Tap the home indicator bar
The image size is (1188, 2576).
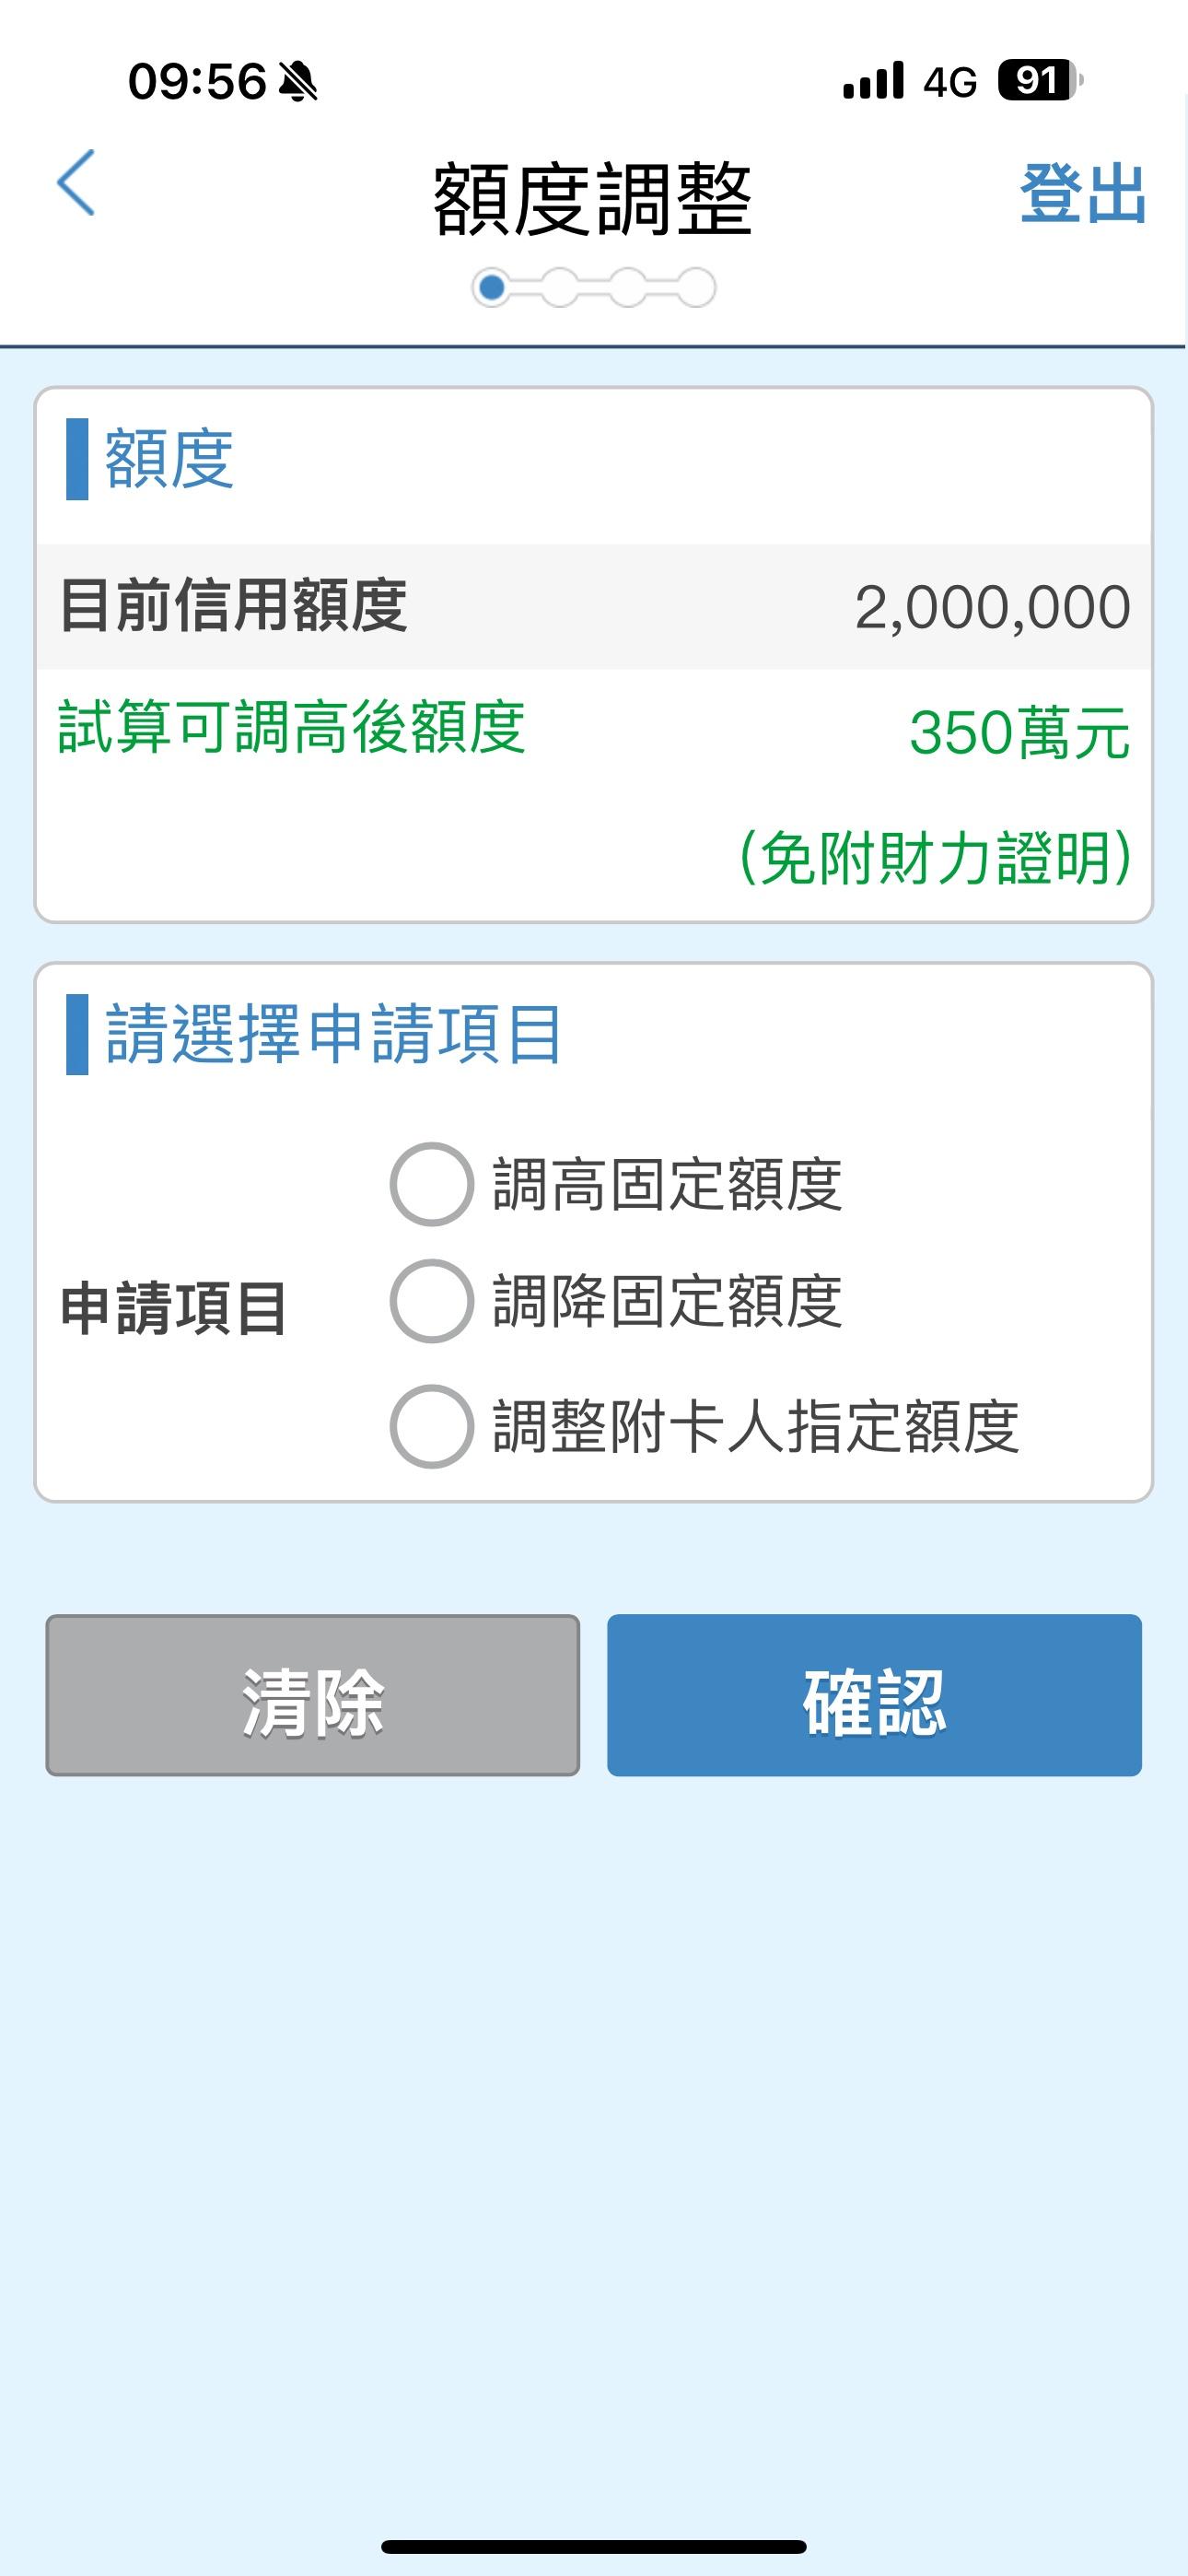[594, 2546]
